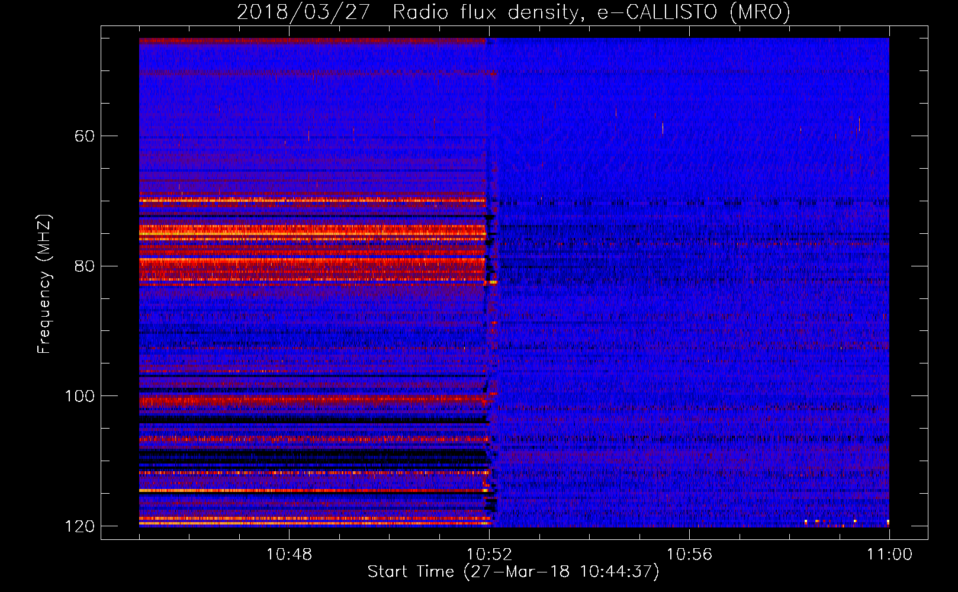Click the 10:48 time tick label
Viewport: 958px width, 592px height.
pos(289,555)
